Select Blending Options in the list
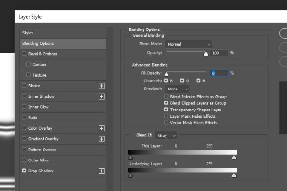This screenshot has width=287, height=191. pyautogui.click(x=63, y=43)
